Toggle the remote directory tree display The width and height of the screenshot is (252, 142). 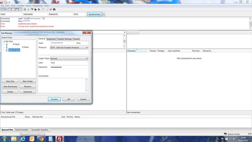(17, 10)
